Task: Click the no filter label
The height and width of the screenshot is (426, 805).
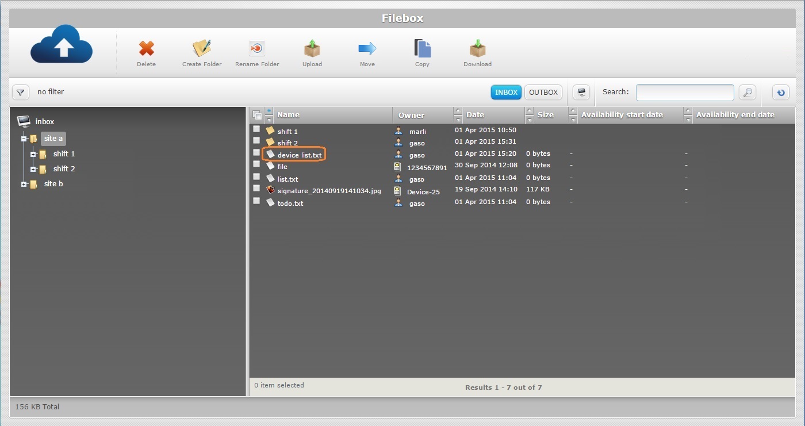Action: point(51,92)
